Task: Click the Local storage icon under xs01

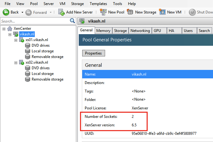Action: pos(28,51)
